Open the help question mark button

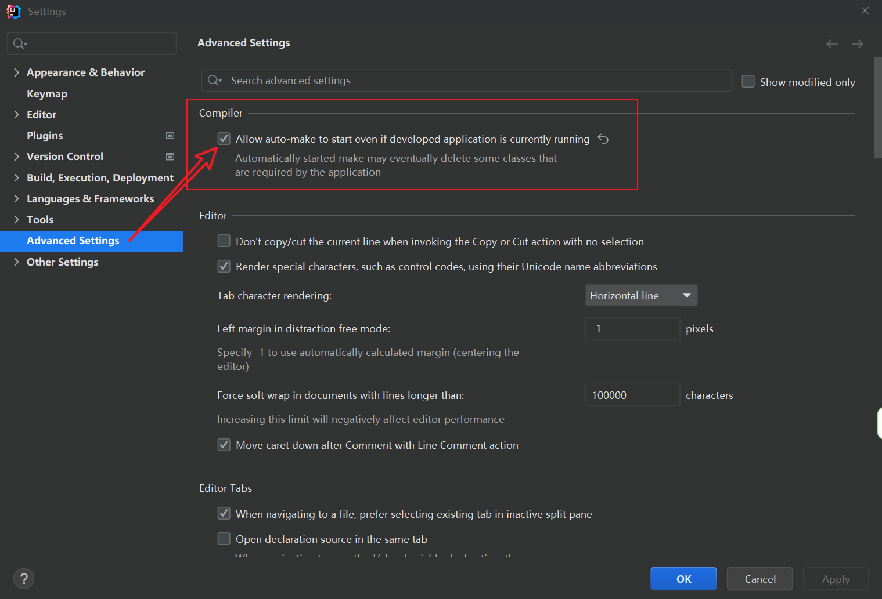pyautogui.click(x=24, y=578)
